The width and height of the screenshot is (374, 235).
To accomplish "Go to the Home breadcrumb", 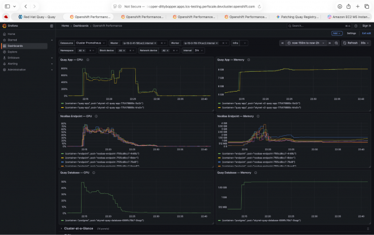I will pos(65,26).
